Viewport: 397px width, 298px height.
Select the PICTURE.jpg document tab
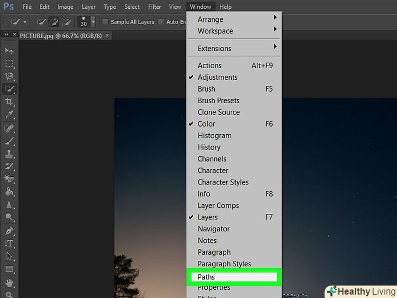pos(60,35)
